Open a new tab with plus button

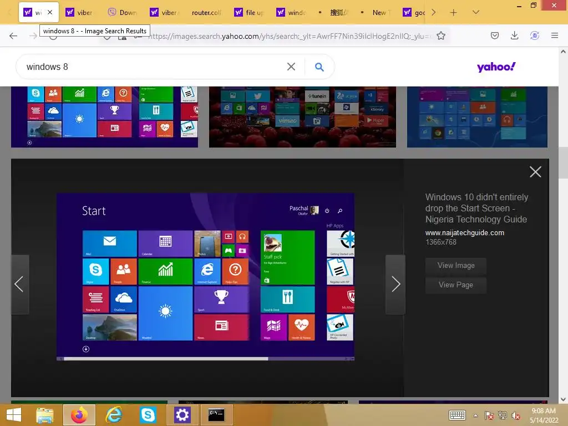[x=453, y=12]
